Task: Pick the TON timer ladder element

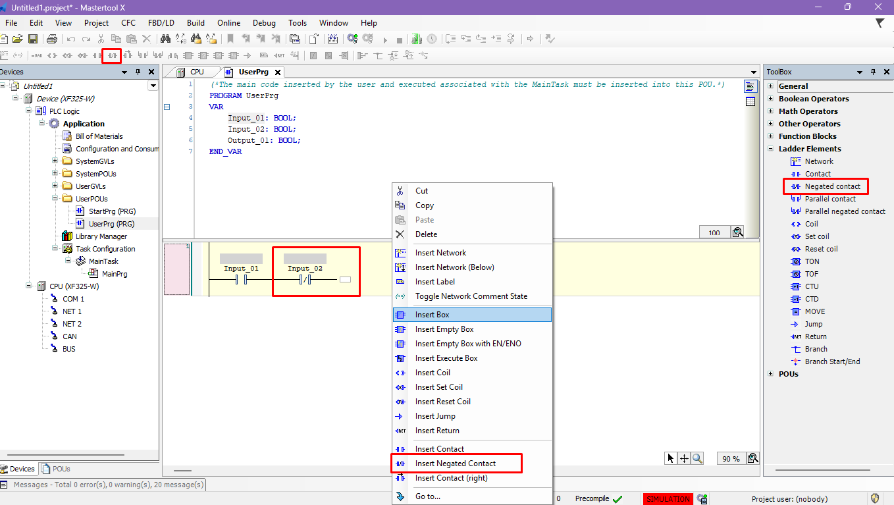Action: (812, 261)
